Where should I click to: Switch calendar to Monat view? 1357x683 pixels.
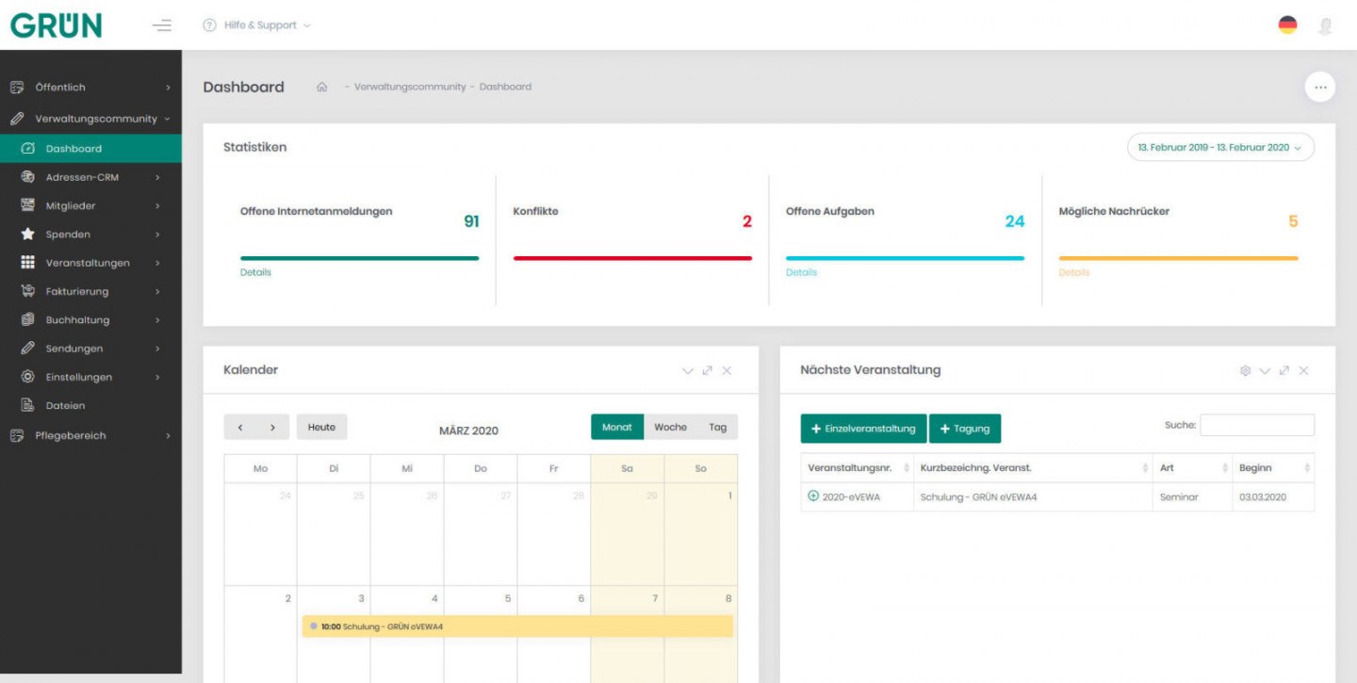[x=617, y=427]
